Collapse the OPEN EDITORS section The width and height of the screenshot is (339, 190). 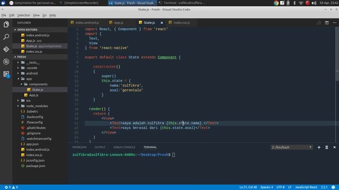[x=40, y=30]
